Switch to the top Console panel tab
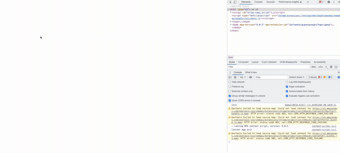 pyautogui.click(x=259, y=2)
